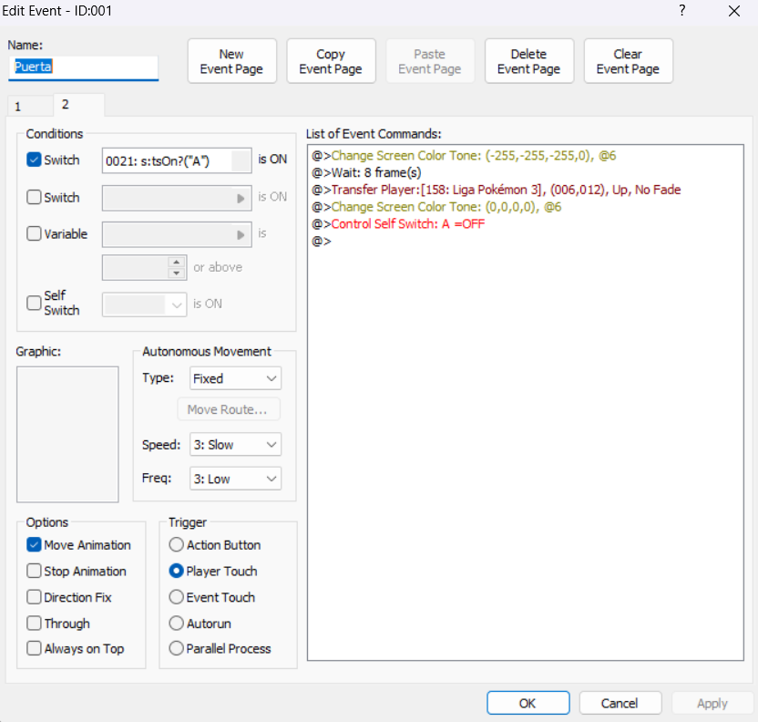Enable the Variable condition checkbox
The height and width of the screenshot is (722, 758).
coord(35,234)
